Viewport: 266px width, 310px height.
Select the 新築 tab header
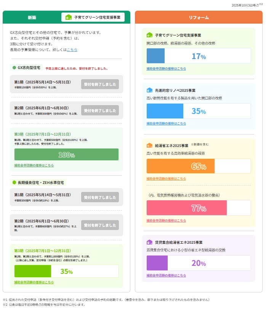click(x=32, y=18)
